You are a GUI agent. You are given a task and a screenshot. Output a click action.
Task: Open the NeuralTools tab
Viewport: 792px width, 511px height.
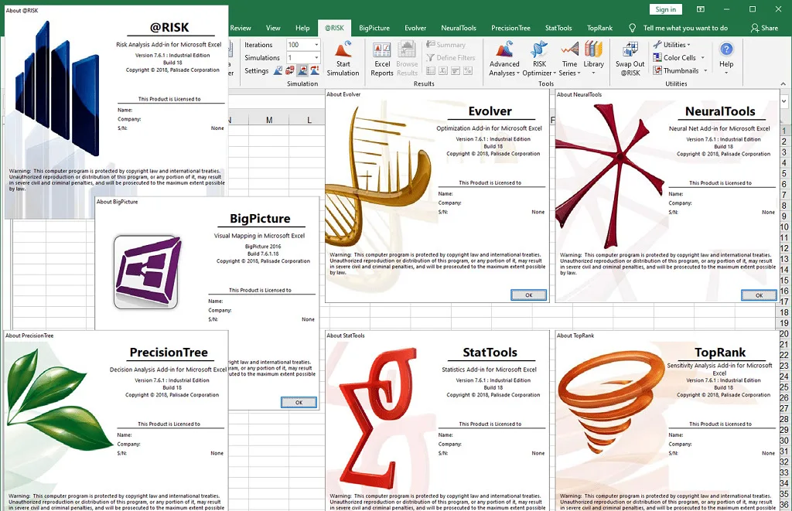pos(459,29)
